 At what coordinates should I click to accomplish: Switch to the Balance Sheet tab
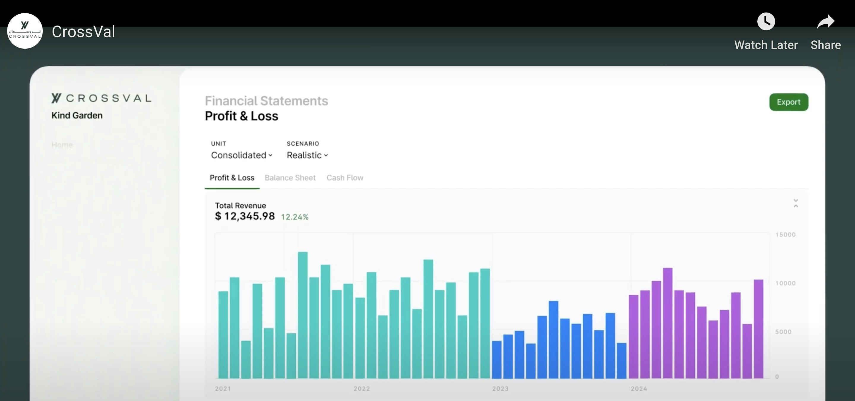[x=290, y=178]
